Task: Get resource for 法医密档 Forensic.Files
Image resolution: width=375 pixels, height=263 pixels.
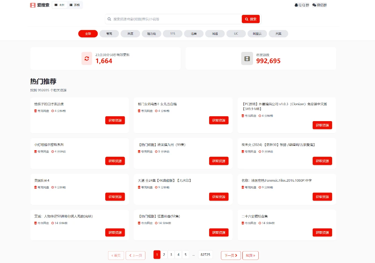Action: pyautogui.click(x=322, y=197)
